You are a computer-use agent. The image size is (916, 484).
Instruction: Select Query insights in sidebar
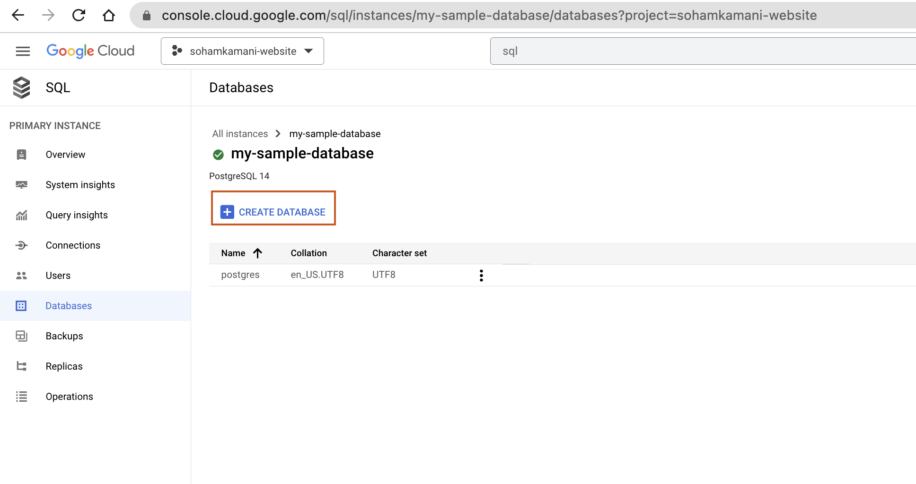click(77, 215)
